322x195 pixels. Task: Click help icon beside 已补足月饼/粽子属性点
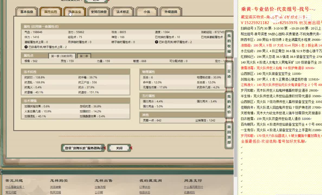(156, 42)
